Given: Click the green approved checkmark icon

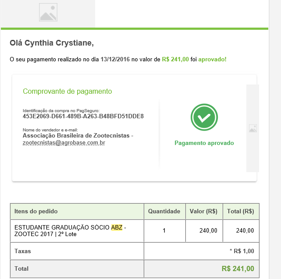Looking at the screenshot, I should pos(204,117).
